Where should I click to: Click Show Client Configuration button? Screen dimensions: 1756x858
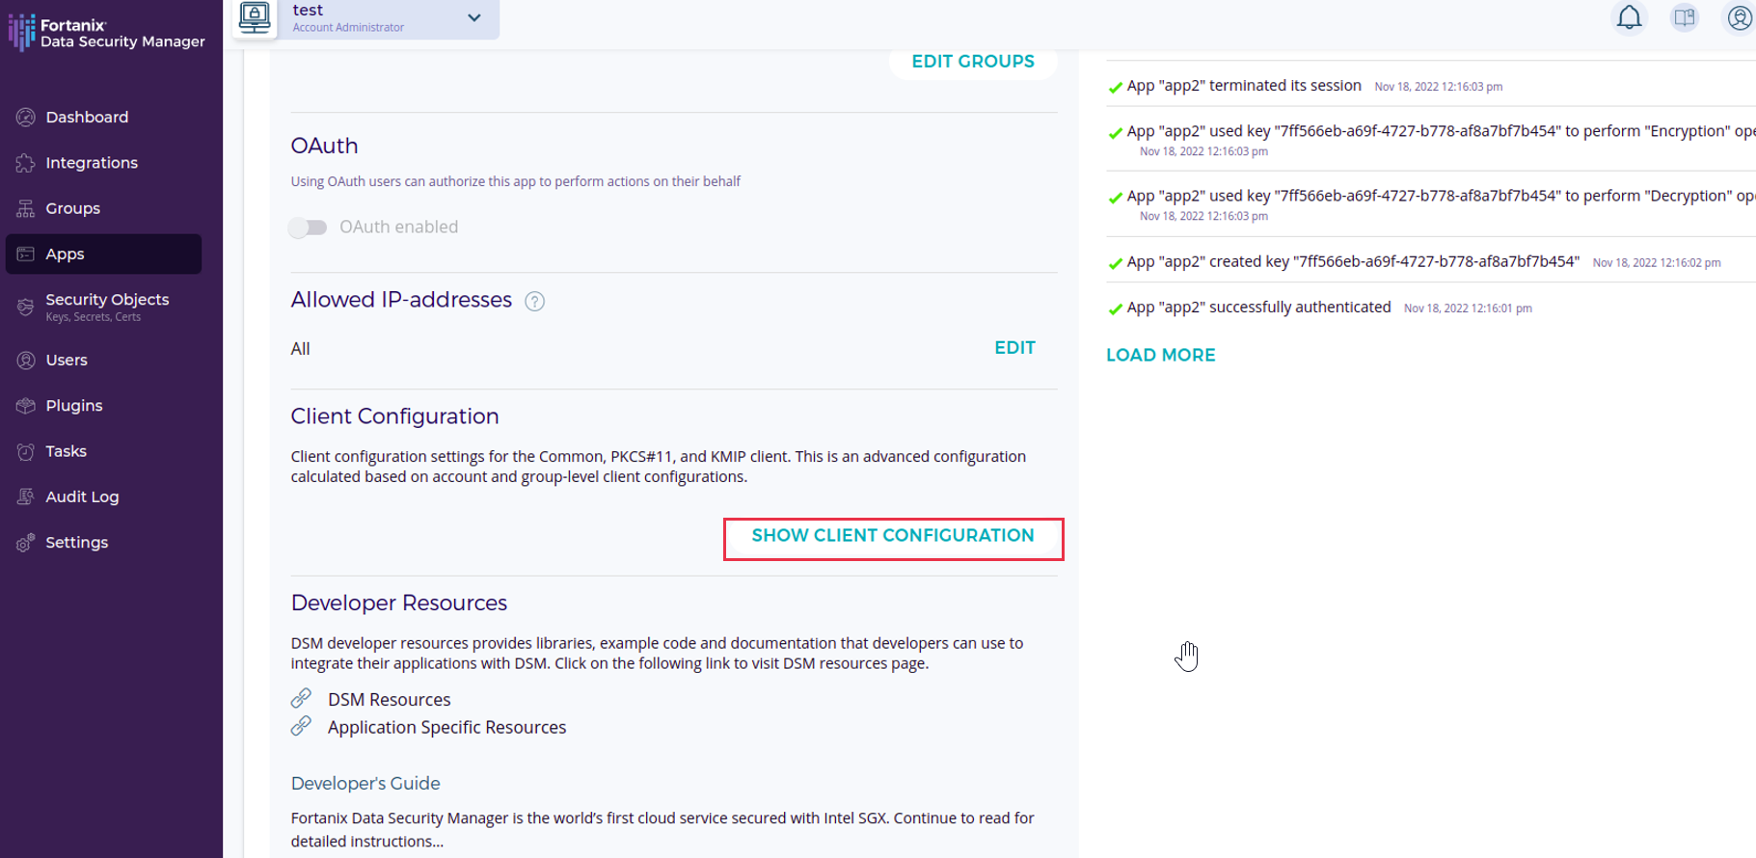coord(893,536)
